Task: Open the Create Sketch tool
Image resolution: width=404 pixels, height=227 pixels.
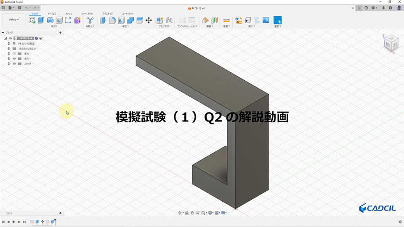Action: pyautogui.click(x=32, y=20)
